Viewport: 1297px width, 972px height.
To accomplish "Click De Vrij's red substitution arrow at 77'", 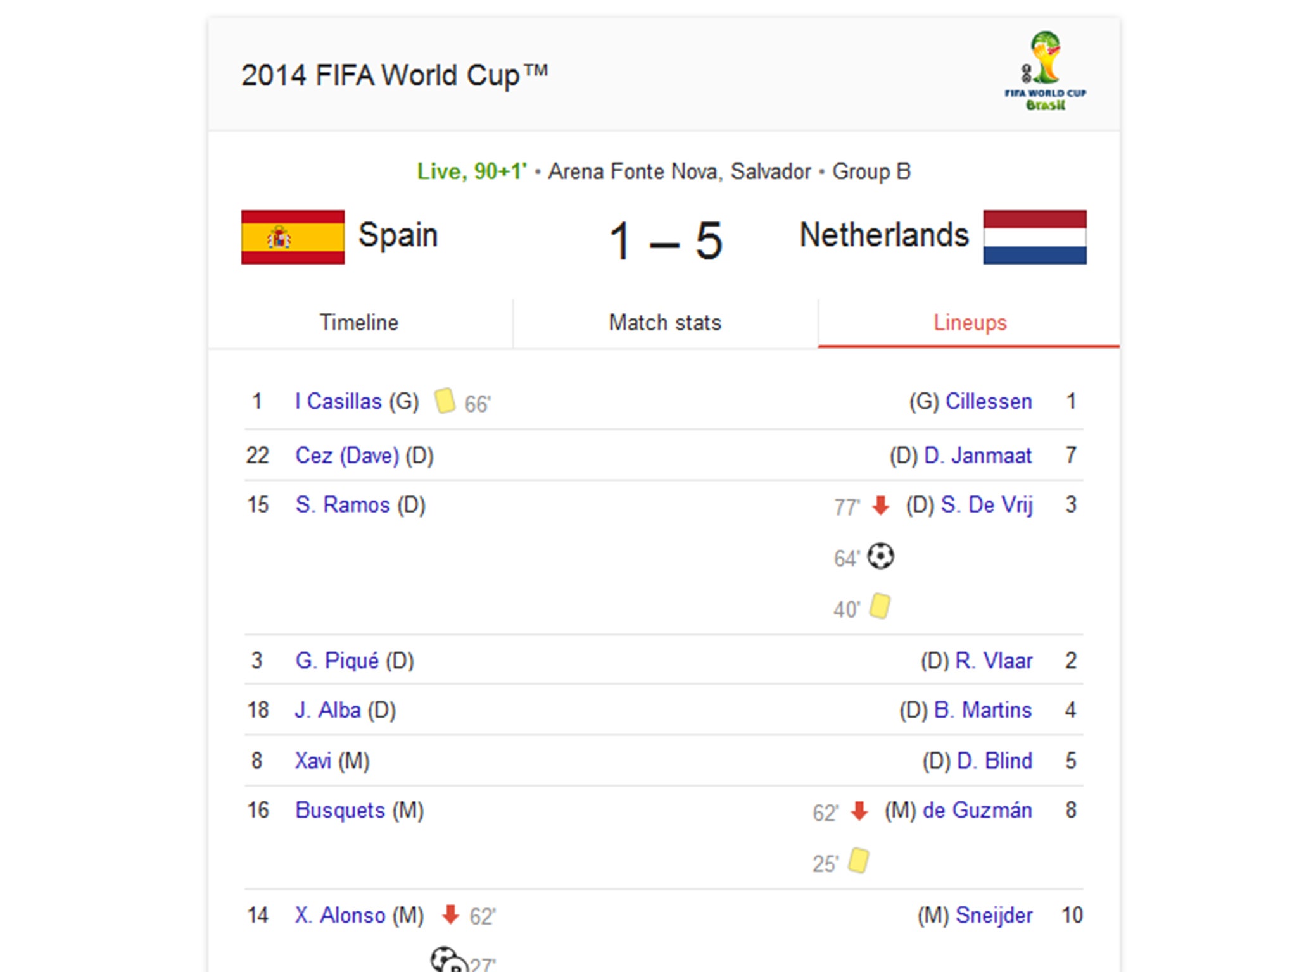I will click(x=881, y=506).
